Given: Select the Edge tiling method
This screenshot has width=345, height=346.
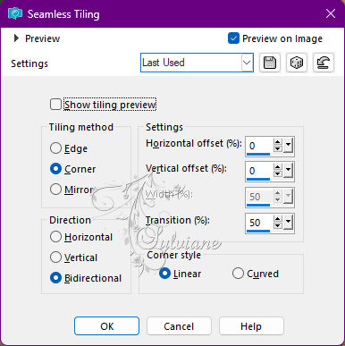Looking at the screenshot, I should click(x=55, y=148).
